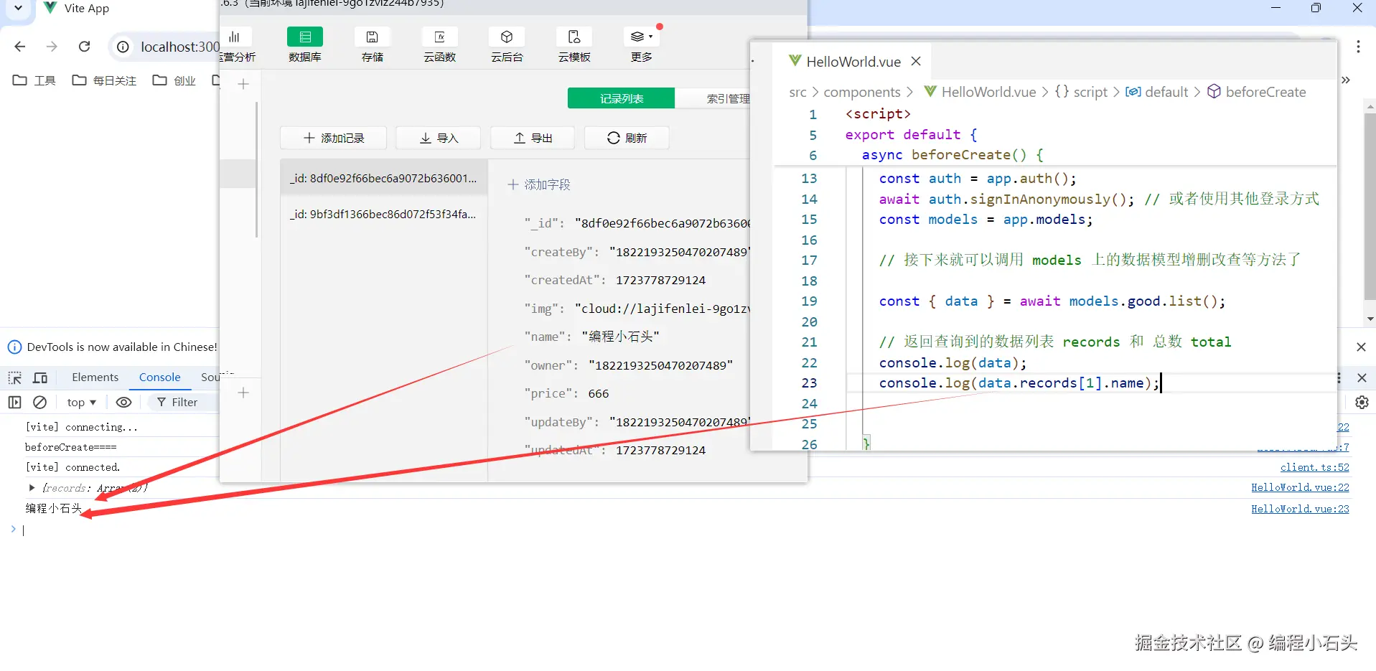Close the DevTools Chinese notification bar
The height and width of the screenshot is (671, 1376).
click(1361, 347)
